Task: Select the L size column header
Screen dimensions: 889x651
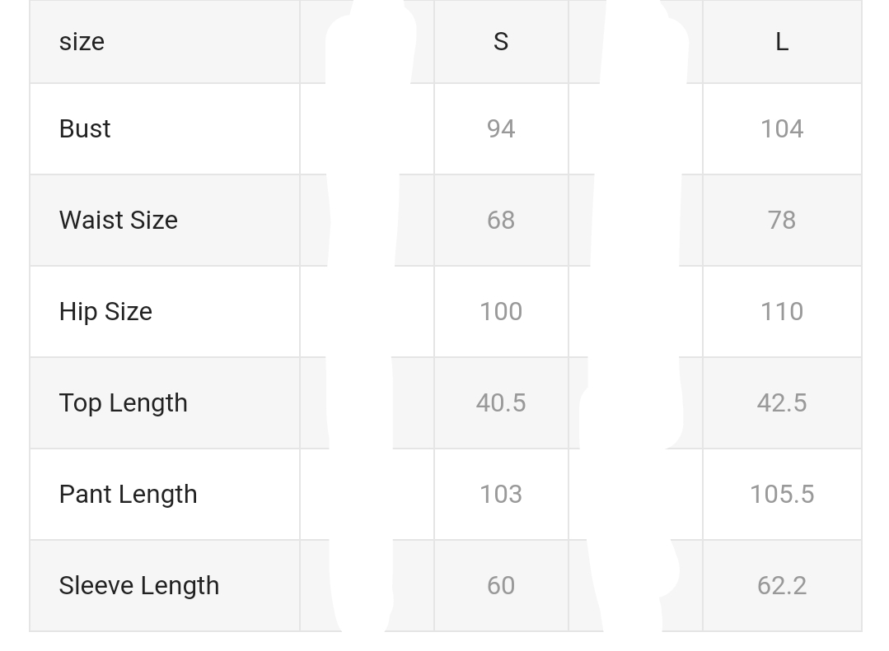Action: (x=782, y=42)
